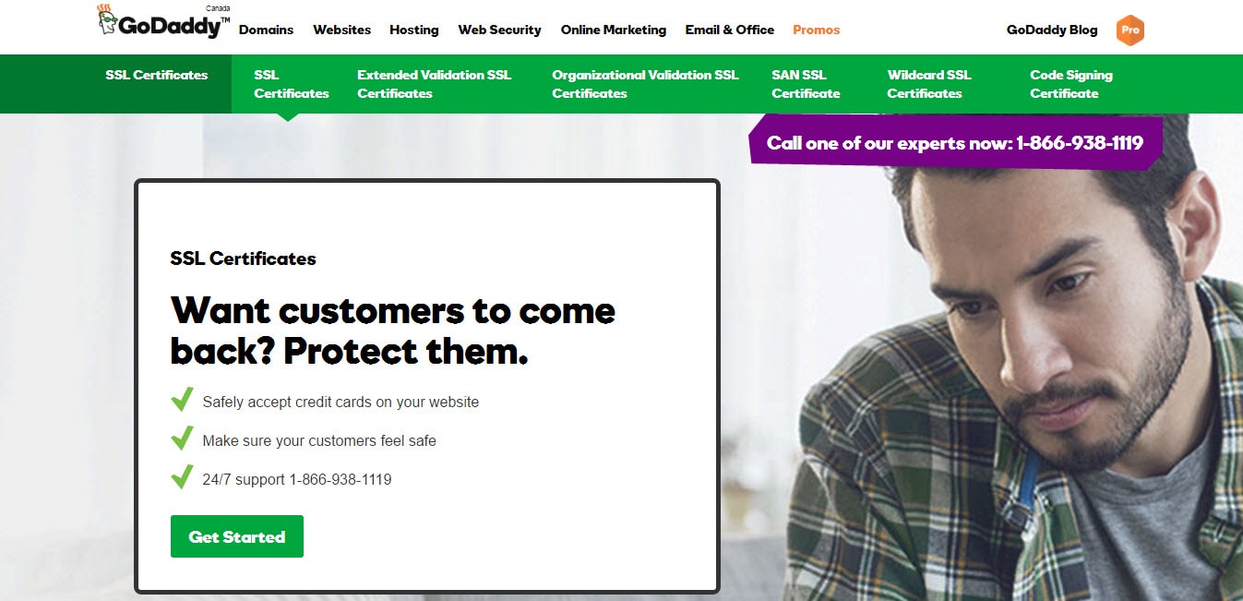Open the orange Pro icon
This screenshot has width=1243, height=601.
tap(1129, 30)
